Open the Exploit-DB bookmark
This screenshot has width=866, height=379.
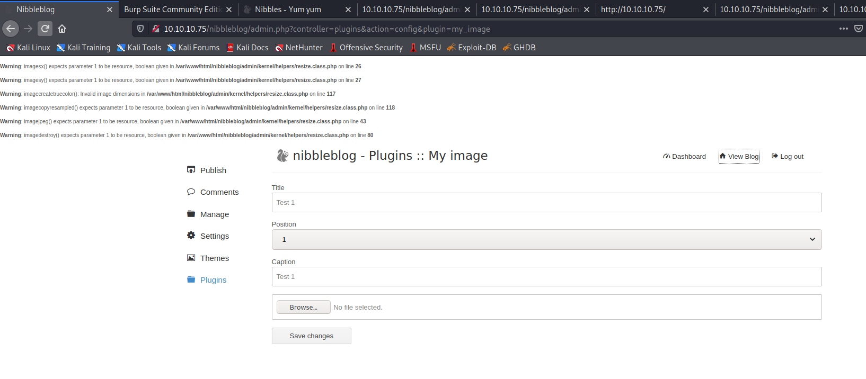(472, 48)
